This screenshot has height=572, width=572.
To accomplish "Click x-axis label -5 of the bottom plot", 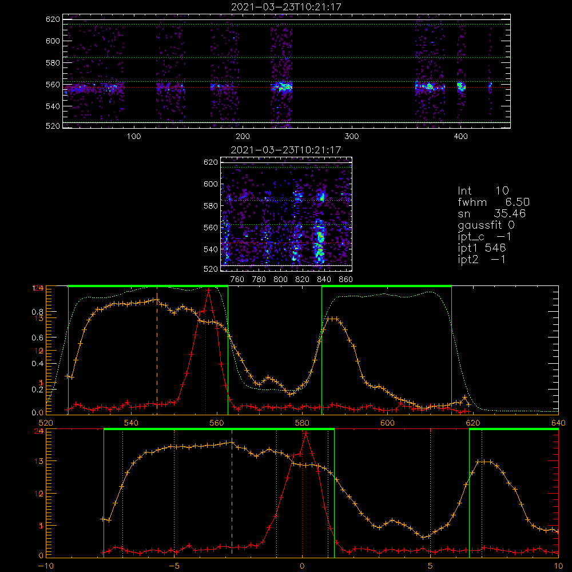I will click(174, 566).
